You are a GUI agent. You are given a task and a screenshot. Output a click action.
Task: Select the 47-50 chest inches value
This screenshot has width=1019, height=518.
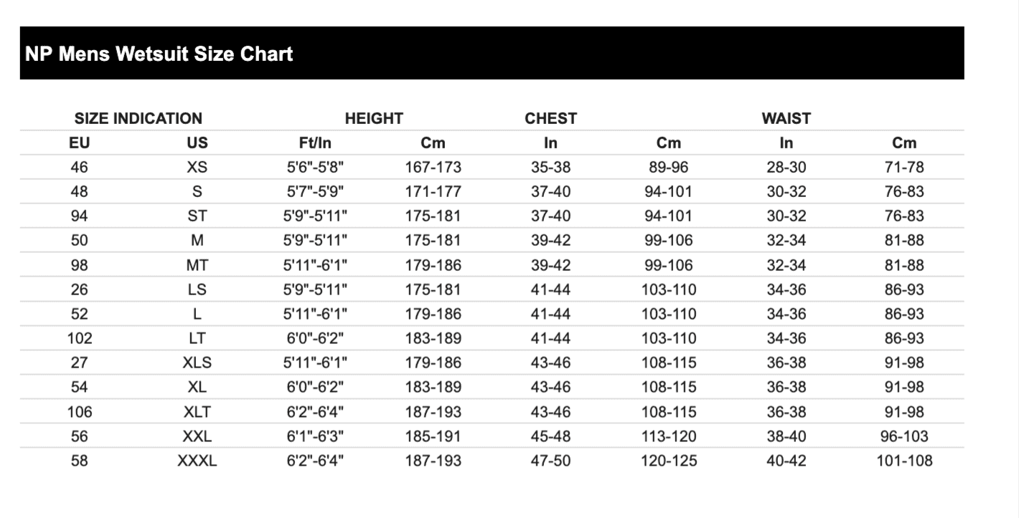(550, 461)
